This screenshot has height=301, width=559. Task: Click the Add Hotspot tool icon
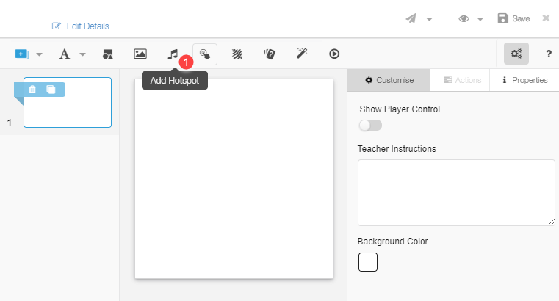click(x=205, y=54)
